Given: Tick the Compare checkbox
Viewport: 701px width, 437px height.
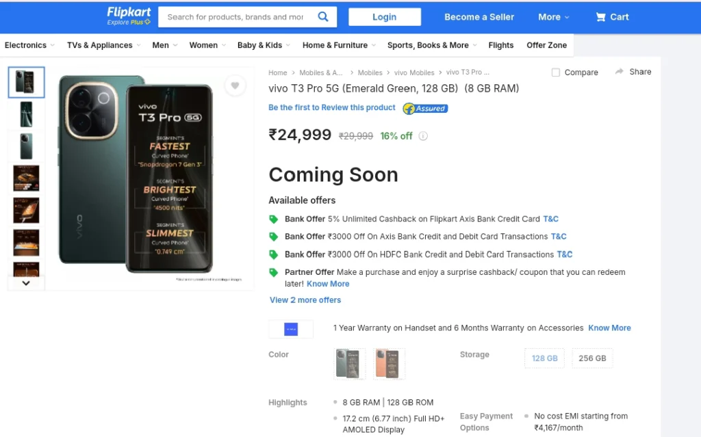Looking at the screenshot, I should point(556,72).
